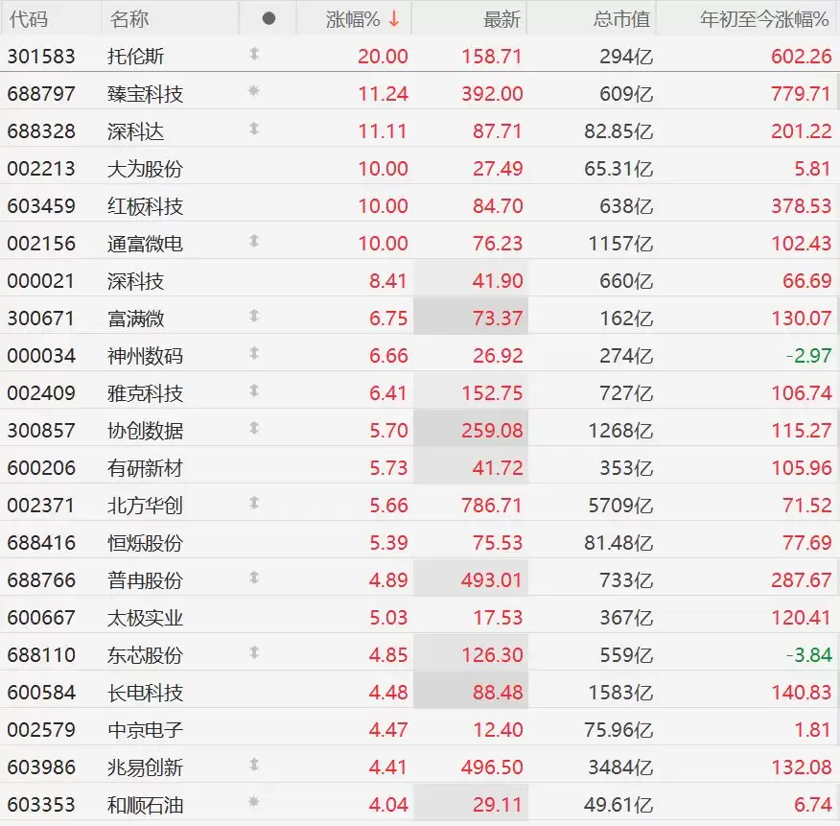Click the dark dot column header

point(268,19)
